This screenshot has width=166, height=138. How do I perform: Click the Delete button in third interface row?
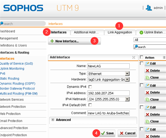coord(155,114)
